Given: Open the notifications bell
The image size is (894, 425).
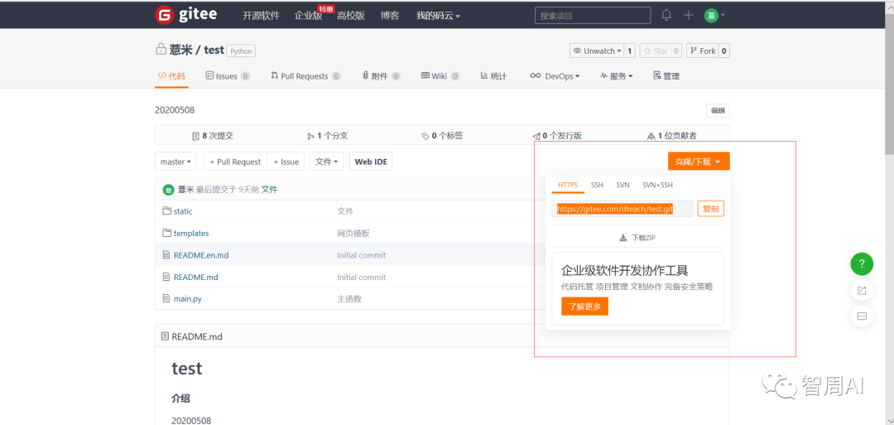Looking at the screenshot, I should pos(666,16).
